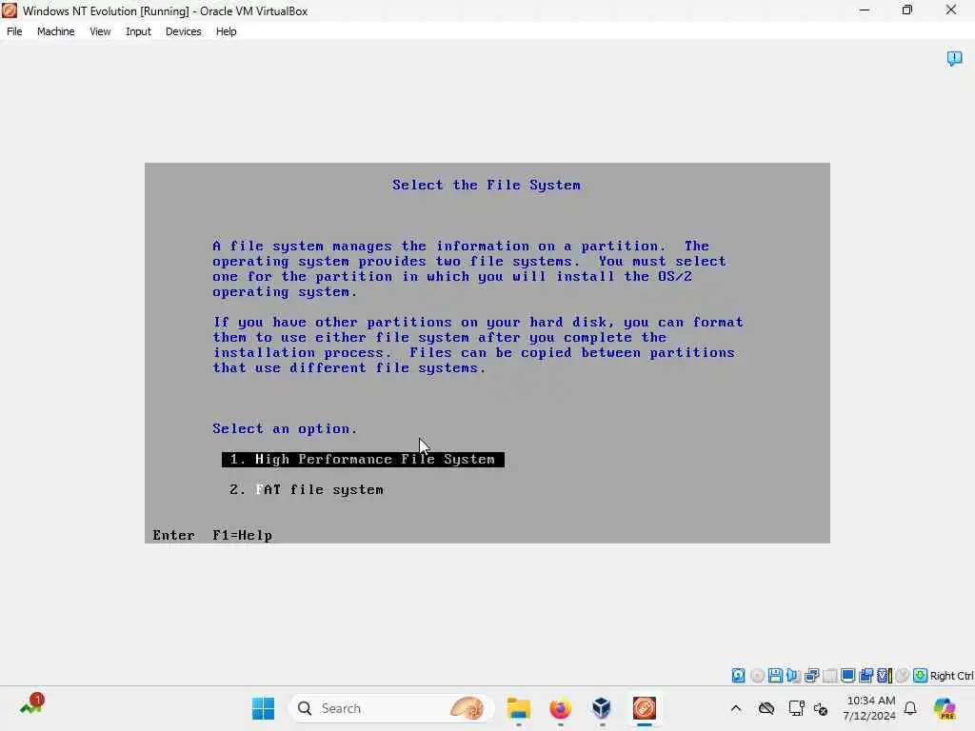The image size is (975, 731).
Task: Click the VirtualBox VM icon in title bar
Action: 10,10
